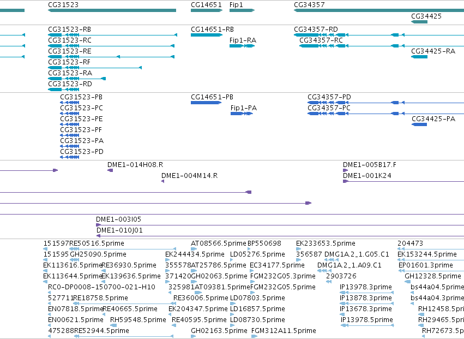Select protein CG34357-PC
Image resolution: width=464 pixels, height=339 pixels.
[x=329, y=108]
